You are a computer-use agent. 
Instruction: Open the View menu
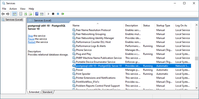[x=23, y=9]
